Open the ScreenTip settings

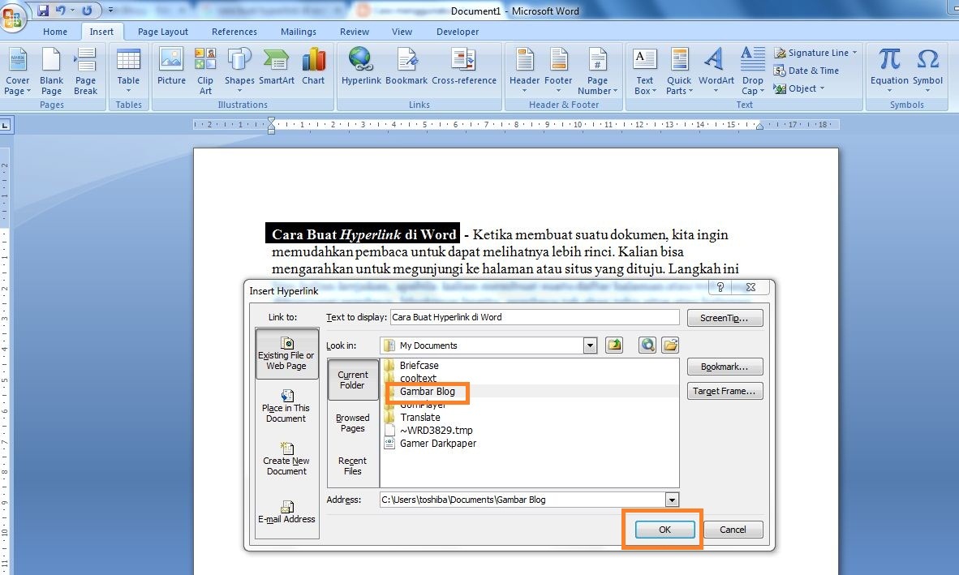coord(725,318)
